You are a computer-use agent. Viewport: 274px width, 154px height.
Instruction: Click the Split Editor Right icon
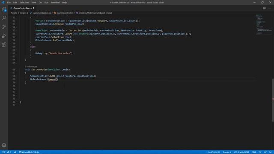pyautogui.click(x=264, y=8)
